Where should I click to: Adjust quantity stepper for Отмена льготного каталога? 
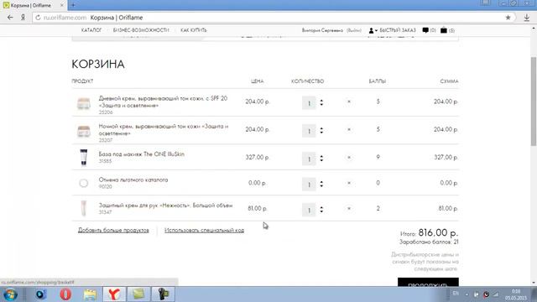321,184
